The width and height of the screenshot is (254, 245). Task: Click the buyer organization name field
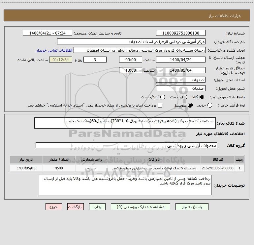click(x=131, y=41)
